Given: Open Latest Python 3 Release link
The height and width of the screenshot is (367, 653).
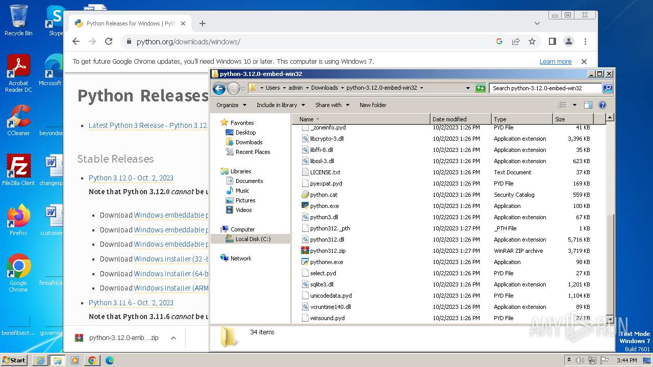Looking at the screenshot, I should [x=148, y=125].
